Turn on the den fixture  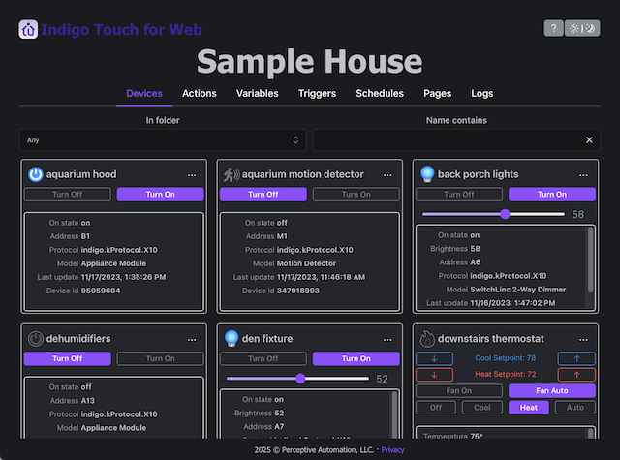coord(356,359)
